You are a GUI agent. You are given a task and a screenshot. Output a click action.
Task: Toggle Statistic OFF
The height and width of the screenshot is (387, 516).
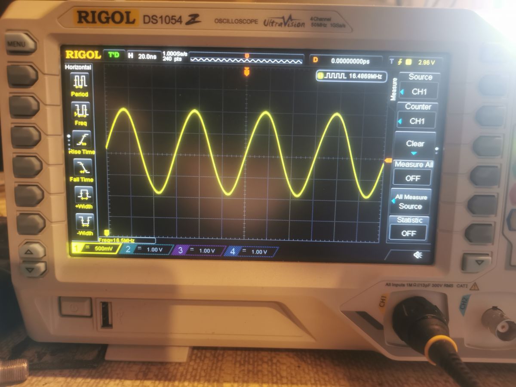pos(409,228)
